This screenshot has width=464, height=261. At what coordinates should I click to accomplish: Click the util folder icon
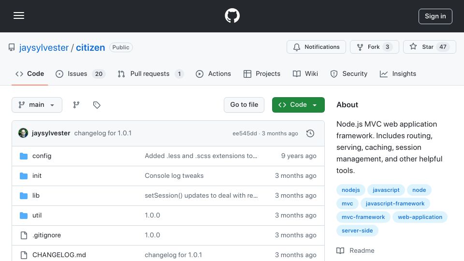click(24, 216)
